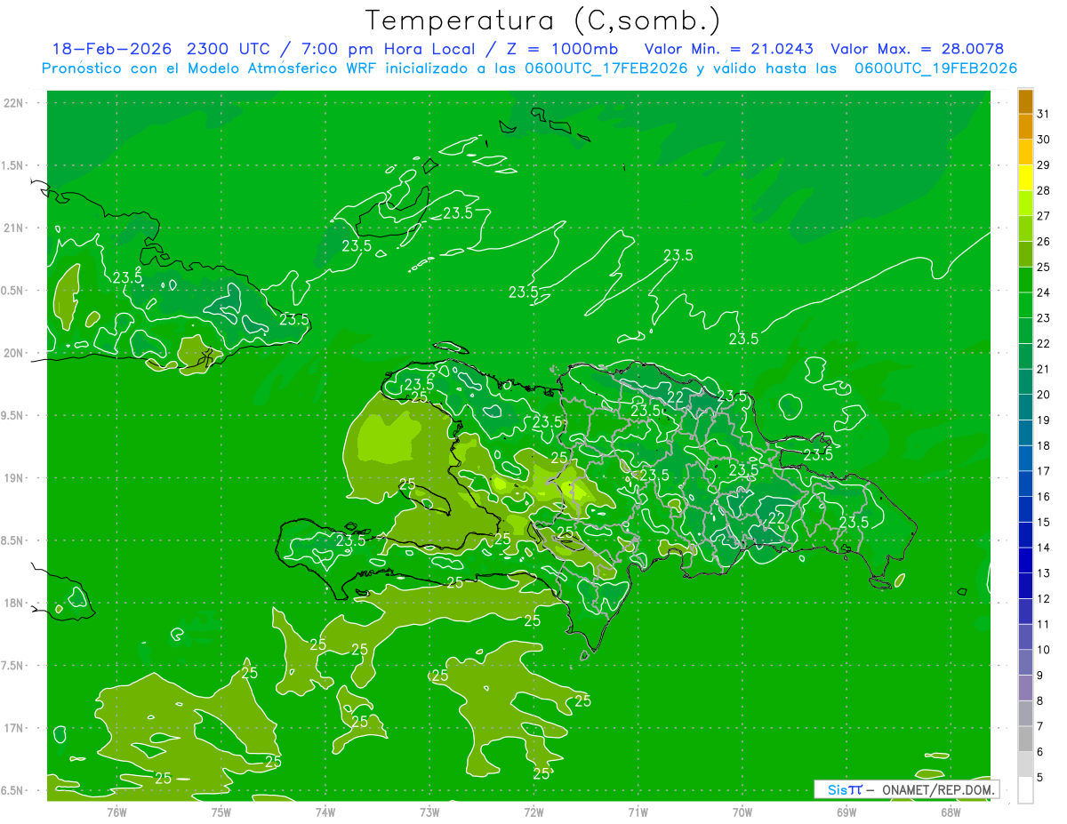Click the Valor Min. = 21.0243 text
The height and width of the screenshot is (824, 1067).
[727, 49]
